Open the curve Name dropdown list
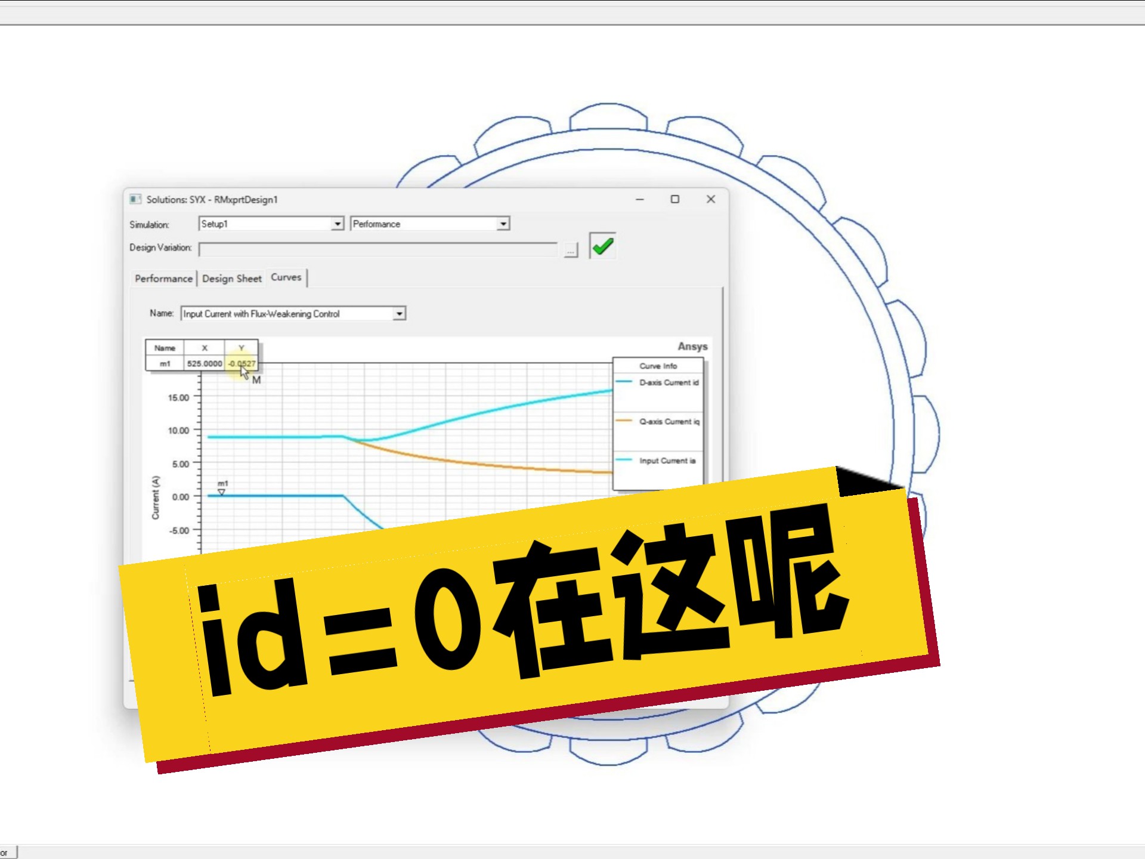Screen dimensions: 1145x859 [399, 314]
